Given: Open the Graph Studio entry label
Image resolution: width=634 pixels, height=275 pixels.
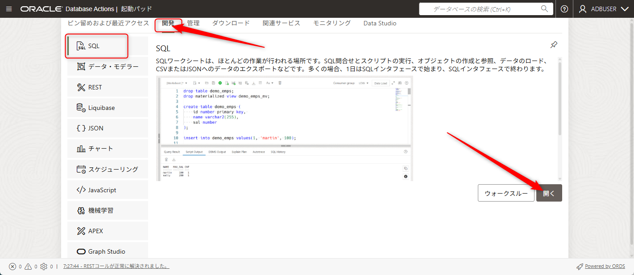Looking at the screenshot, I should [107, 251].
